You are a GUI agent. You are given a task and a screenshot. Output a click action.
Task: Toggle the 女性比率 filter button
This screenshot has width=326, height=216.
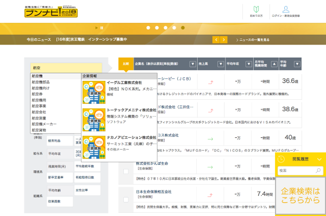tap(87, 190)
